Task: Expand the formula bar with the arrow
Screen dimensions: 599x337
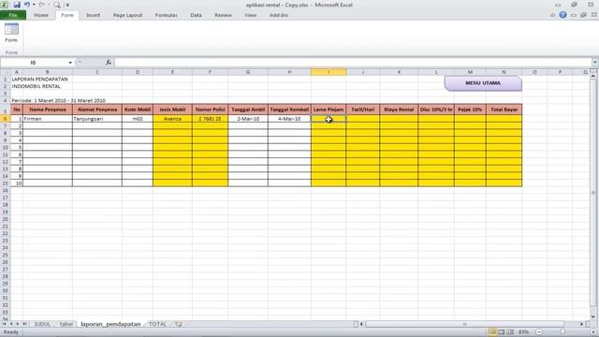Action: (x=595, y=63)
